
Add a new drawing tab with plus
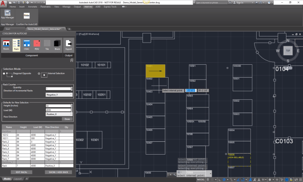69,29
